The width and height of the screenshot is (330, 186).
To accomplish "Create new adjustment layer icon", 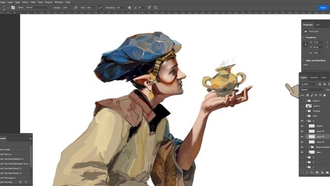I will pyautogui.click(x=322, y=173).
